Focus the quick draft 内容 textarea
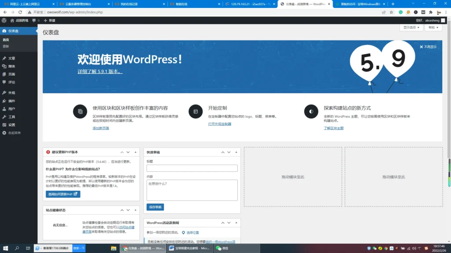Viewport: 451px width, 253px height. (192, 190)
